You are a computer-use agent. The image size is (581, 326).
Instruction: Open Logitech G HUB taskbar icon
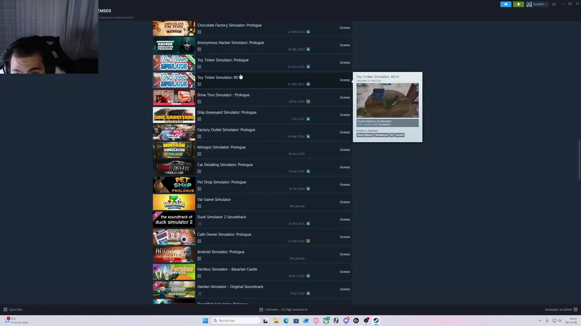[x=356, y=321]
